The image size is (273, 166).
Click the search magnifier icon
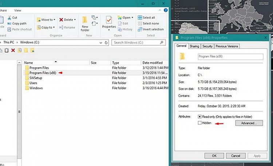point(162,42)
